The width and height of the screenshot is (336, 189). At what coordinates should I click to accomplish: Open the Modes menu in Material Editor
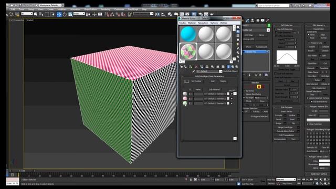point(183,23)
